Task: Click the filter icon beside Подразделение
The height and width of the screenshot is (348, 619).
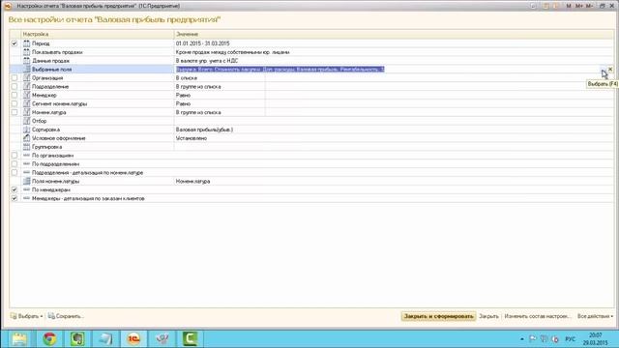Action: (x=26, y=86)
